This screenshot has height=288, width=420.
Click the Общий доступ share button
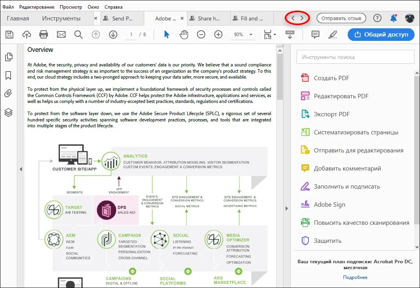pyautogui.click(x=381, y=35)
